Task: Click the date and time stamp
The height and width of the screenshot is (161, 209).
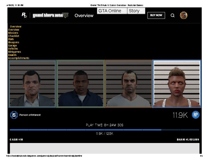Action: tap(15, 5)
